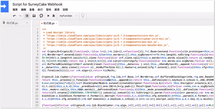Click the lightbulb hints icon
Screen dimensions: 215x109
[x=83, y=16]
